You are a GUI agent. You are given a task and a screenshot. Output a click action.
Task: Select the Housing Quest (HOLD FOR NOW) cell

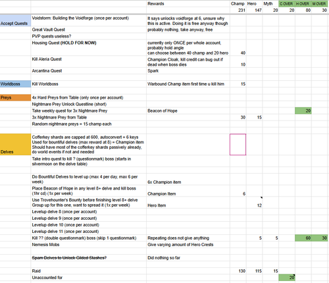pos(89,48)
